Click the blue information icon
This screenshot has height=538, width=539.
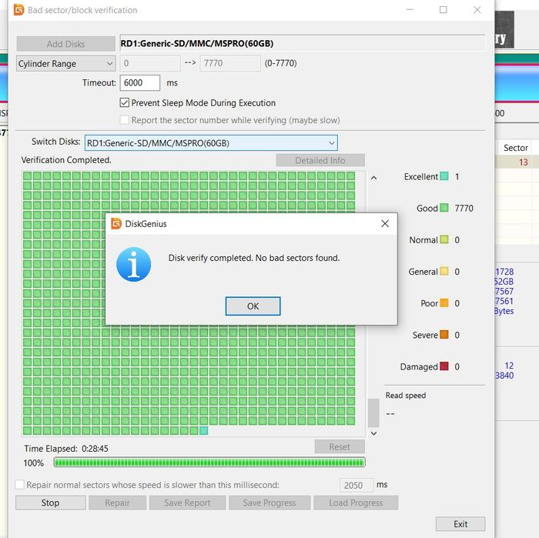[134, 265]
